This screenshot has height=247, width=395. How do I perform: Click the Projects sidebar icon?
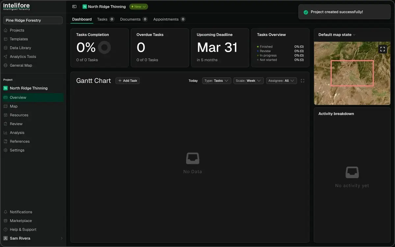pyautogui.click(x=6, y=30)
